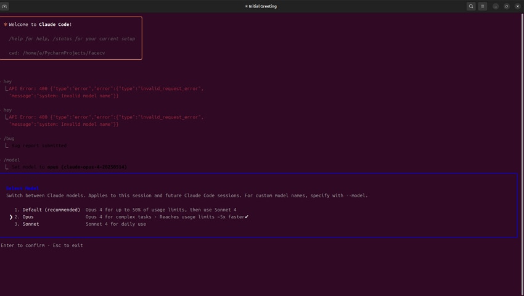Open the new tab icon in title bar

[x=4, y=6]
